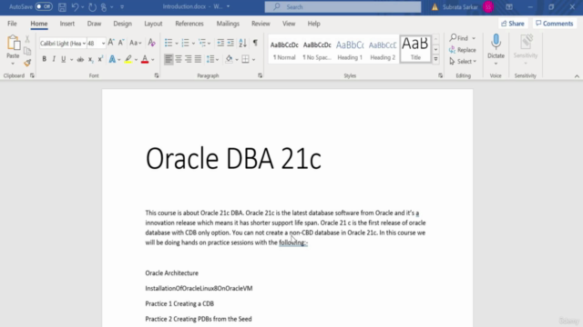Switch to the Mailings tab
This screenshot has height=327, width=583.
(228, 24)
